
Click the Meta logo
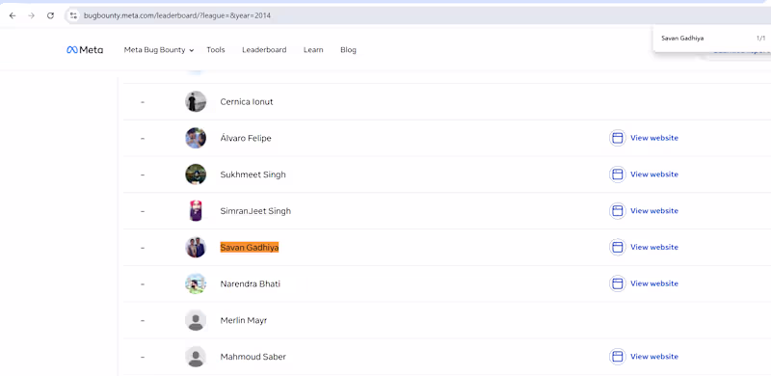pos(85,50)
